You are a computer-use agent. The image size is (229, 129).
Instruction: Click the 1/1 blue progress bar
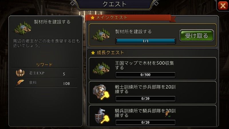pyautogui.click(x=145, y=41)
